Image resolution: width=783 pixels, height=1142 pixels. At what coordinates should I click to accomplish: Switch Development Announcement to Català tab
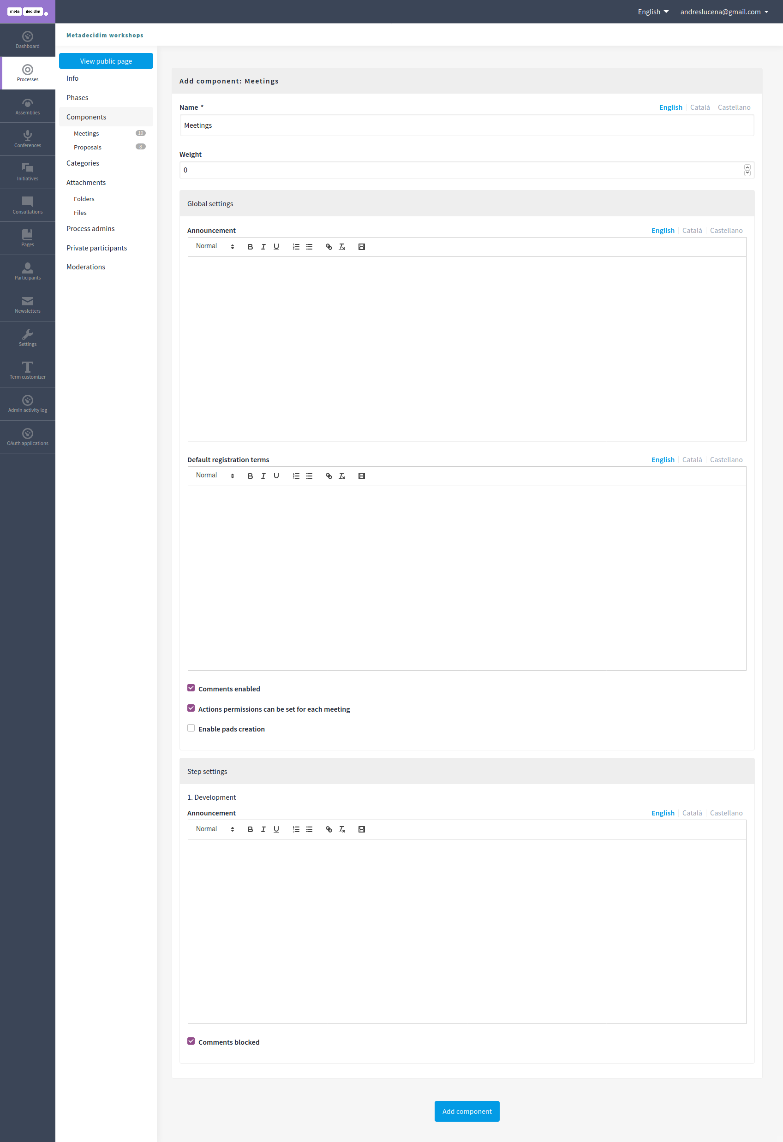point(692,813)
